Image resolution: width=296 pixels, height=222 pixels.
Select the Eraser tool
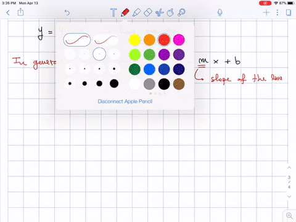(x=148, y=12)
